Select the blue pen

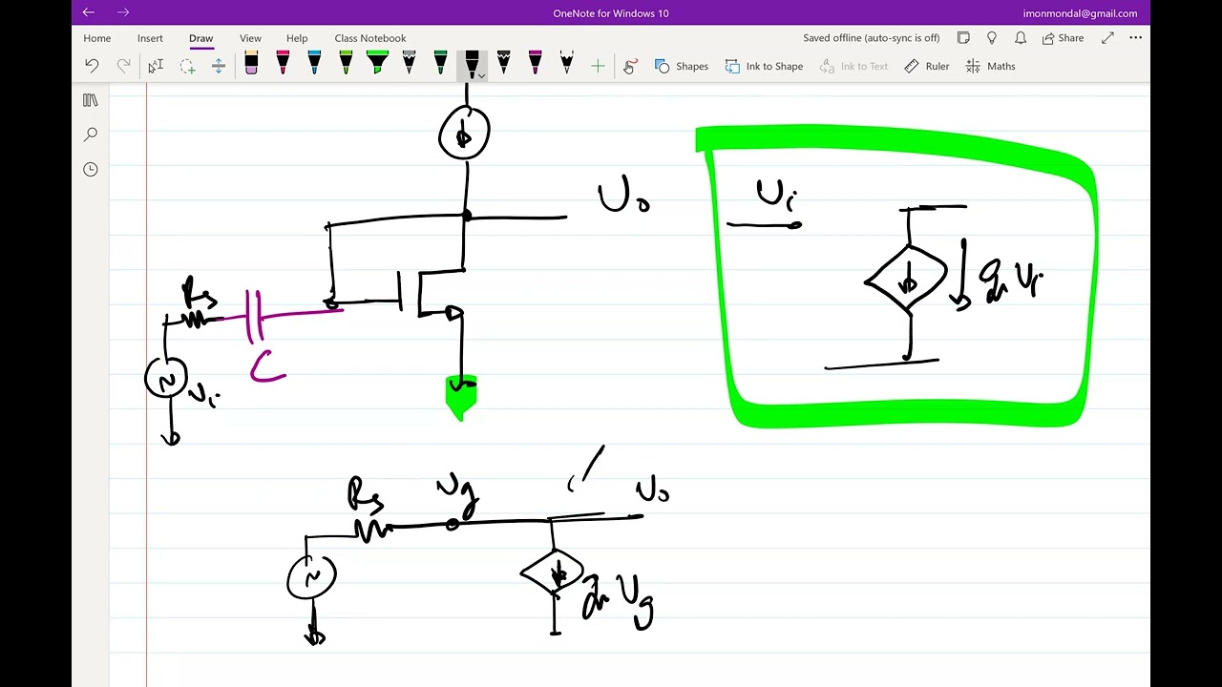coord(314,64)
